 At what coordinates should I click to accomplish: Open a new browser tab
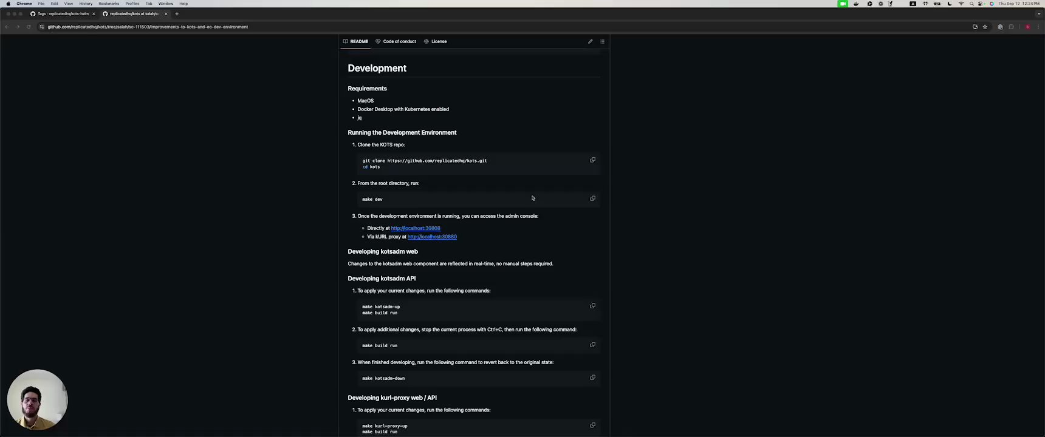point(177,14)
